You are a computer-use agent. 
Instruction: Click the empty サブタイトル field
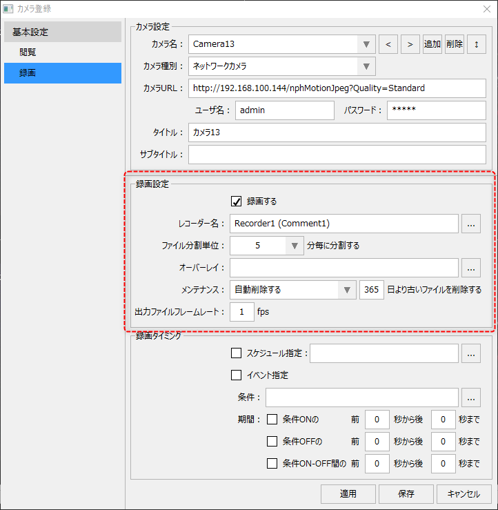tap(337, 155)
